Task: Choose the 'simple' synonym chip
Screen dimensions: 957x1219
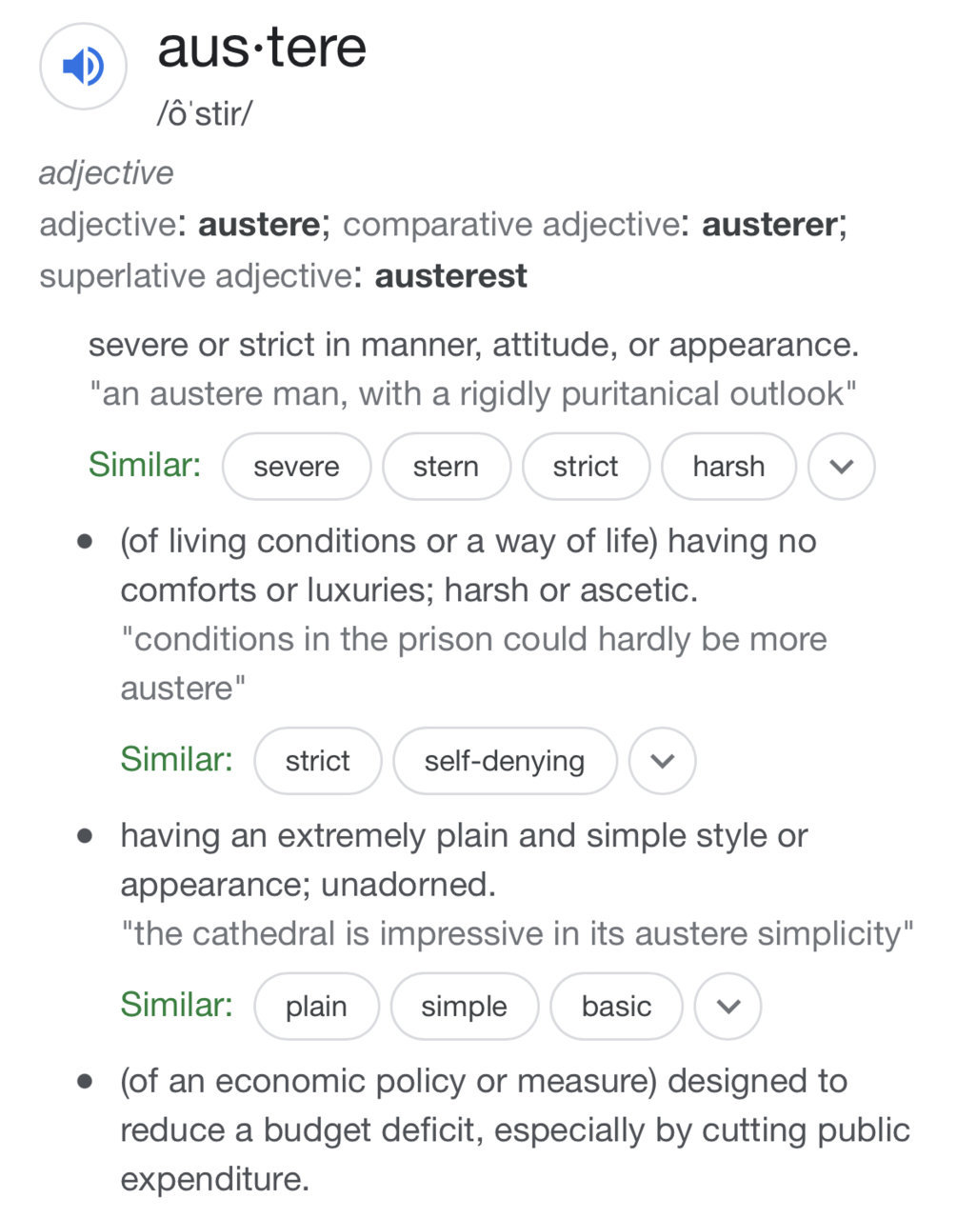Action: point(465,1007)
